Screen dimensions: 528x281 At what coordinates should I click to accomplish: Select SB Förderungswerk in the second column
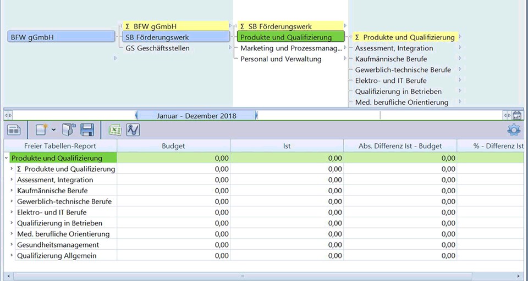click(176, 37)
